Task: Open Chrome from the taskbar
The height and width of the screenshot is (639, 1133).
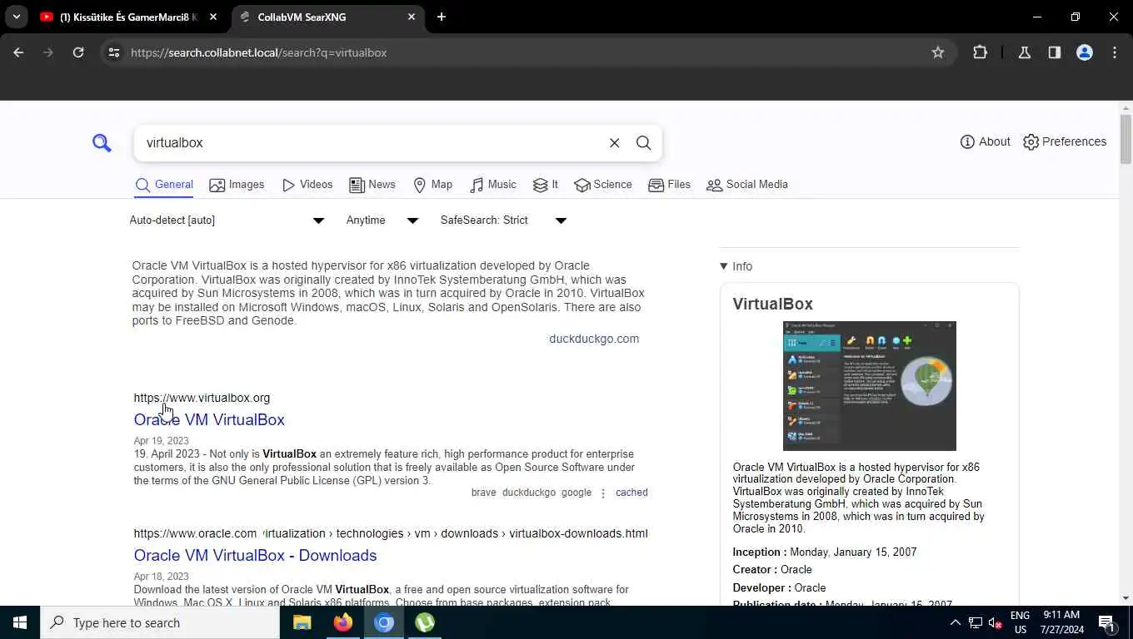Action: (383, 622)
